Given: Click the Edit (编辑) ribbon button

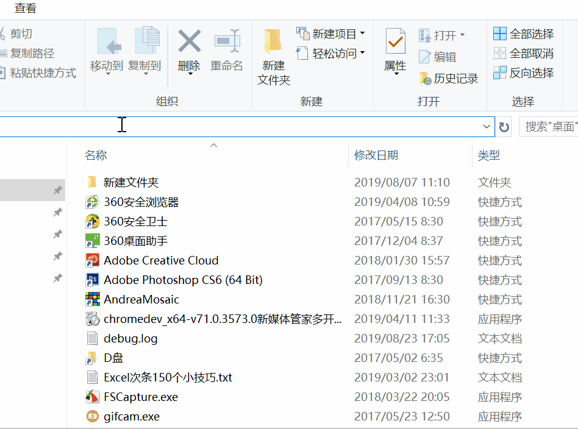Looking at the screenshot, I should click(x=438, y=57).
